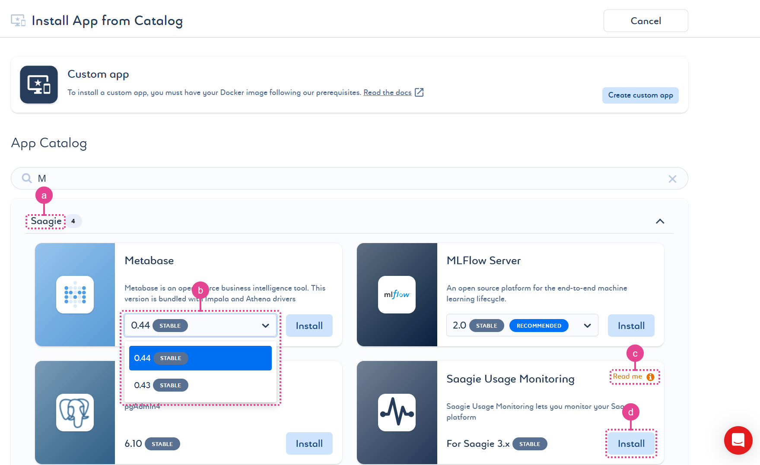The height and width of the screenshot is (465, 760).
Task: Click the Saagie category label
Action: 46,221
